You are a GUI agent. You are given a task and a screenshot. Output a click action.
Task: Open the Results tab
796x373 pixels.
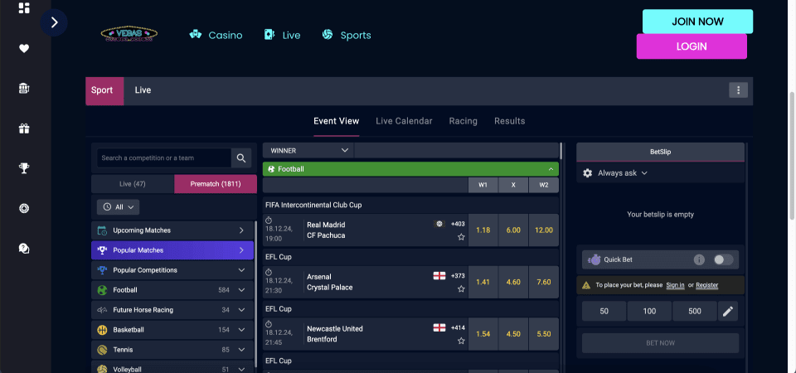pos(509,121)
